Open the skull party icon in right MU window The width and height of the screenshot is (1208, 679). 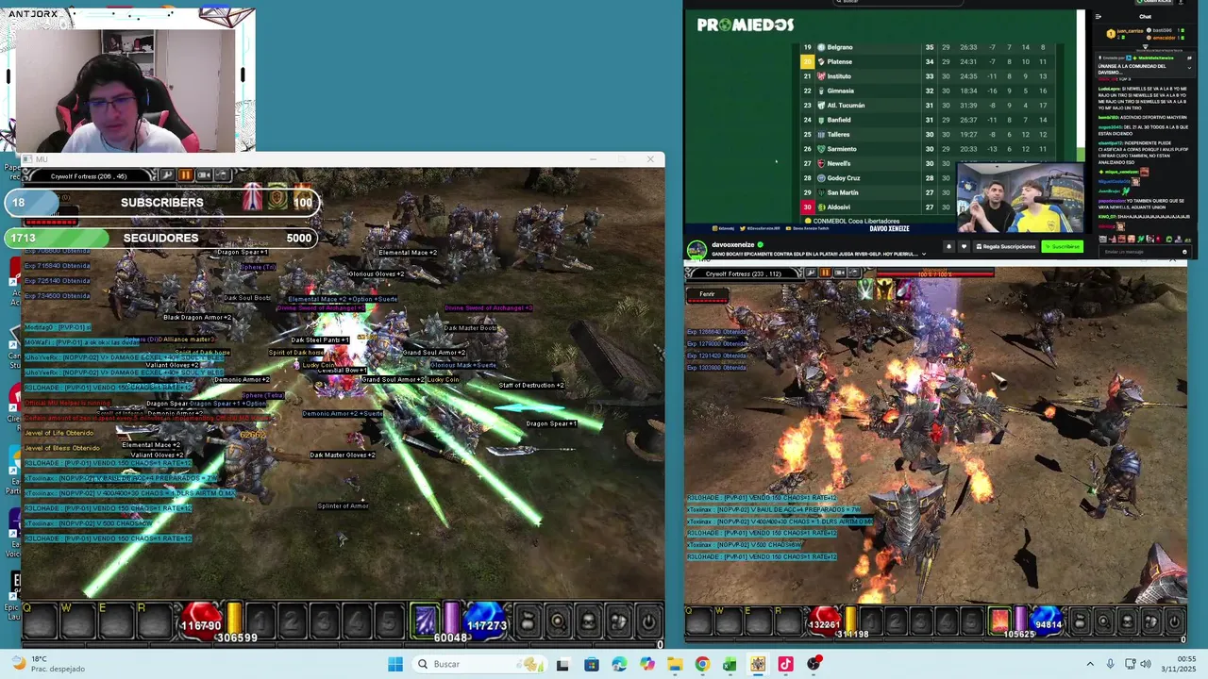point(1127,621)
